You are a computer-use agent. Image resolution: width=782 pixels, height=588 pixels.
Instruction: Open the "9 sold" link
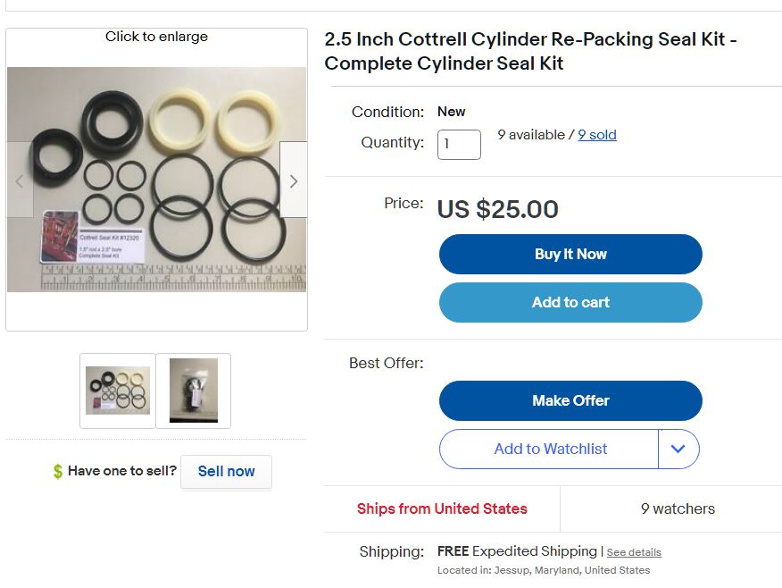tap(597, 135)
